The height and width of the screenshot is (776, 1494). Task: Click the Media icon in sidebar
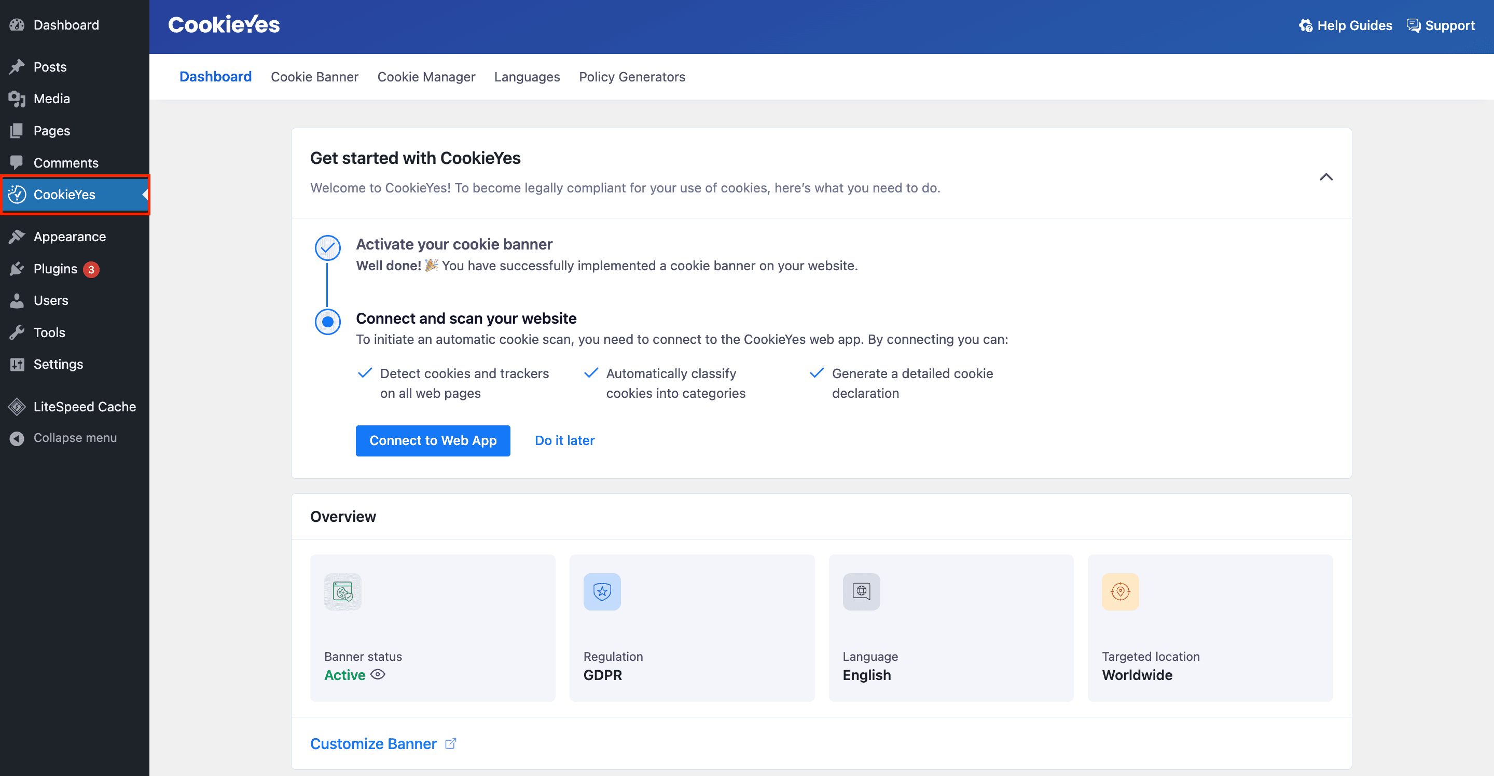(x=17, y=99)
